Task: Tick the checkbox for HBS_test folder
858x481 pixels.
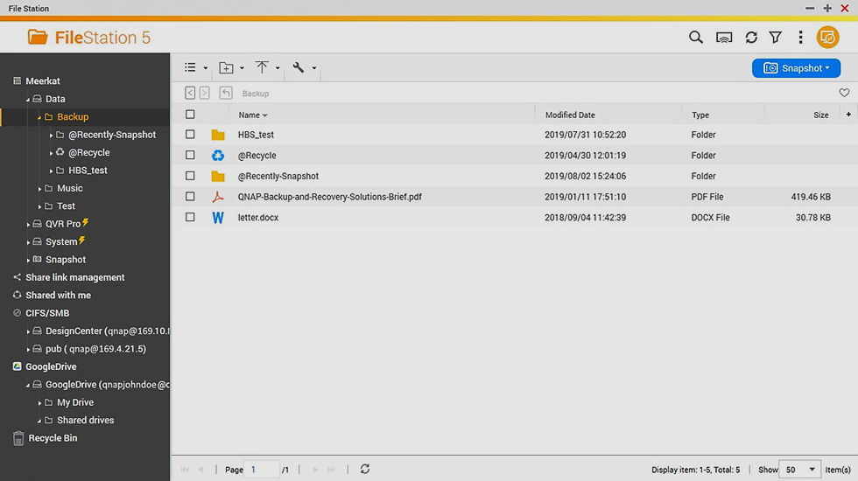Action: point(190,135)
